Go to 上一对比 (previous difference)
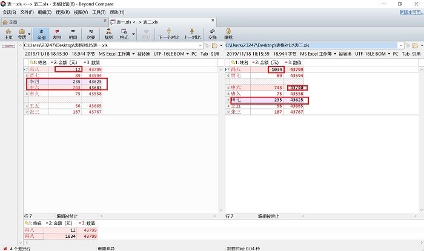The image size is (424, 251). [x=192, y=34]
